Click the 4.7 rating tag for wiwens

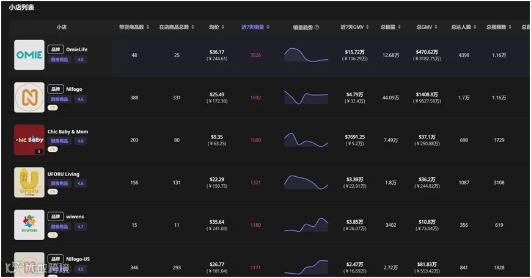point(80,227)
